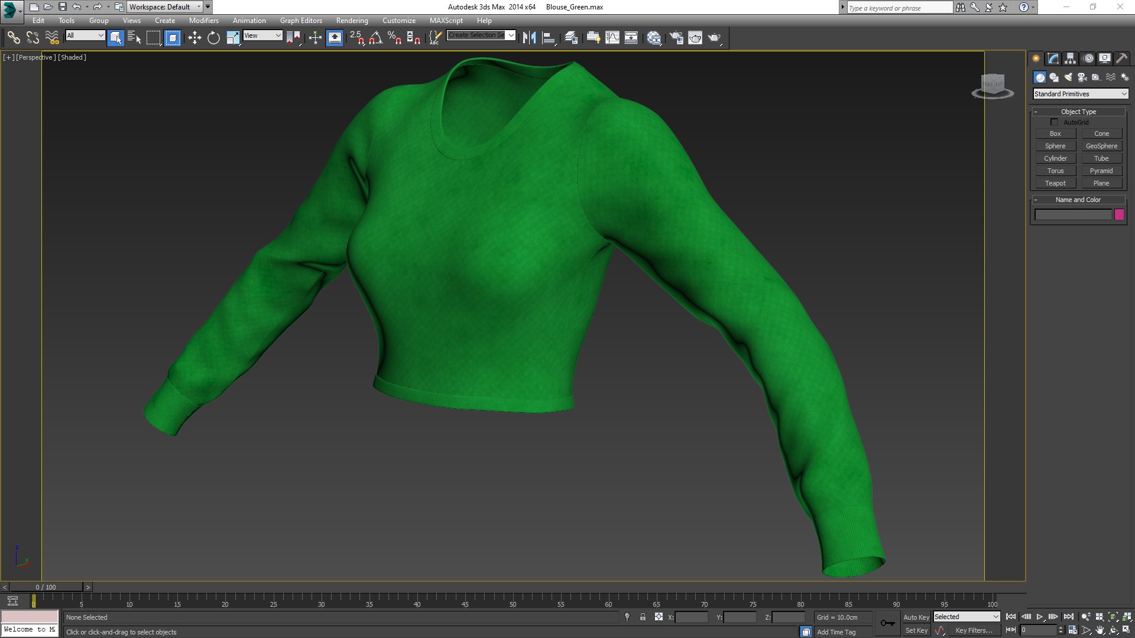
Task: Click Select and Manipulate icon
Action: click(315, 38)
